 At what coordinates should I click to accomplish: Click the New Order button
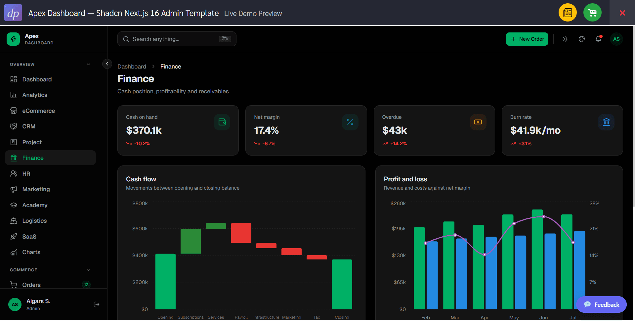pos(527,39)
